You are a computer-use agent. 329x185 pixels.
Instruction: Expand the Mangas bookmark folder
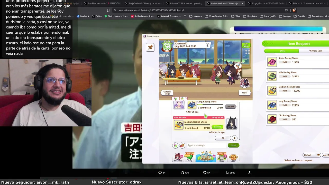point(285,16)
